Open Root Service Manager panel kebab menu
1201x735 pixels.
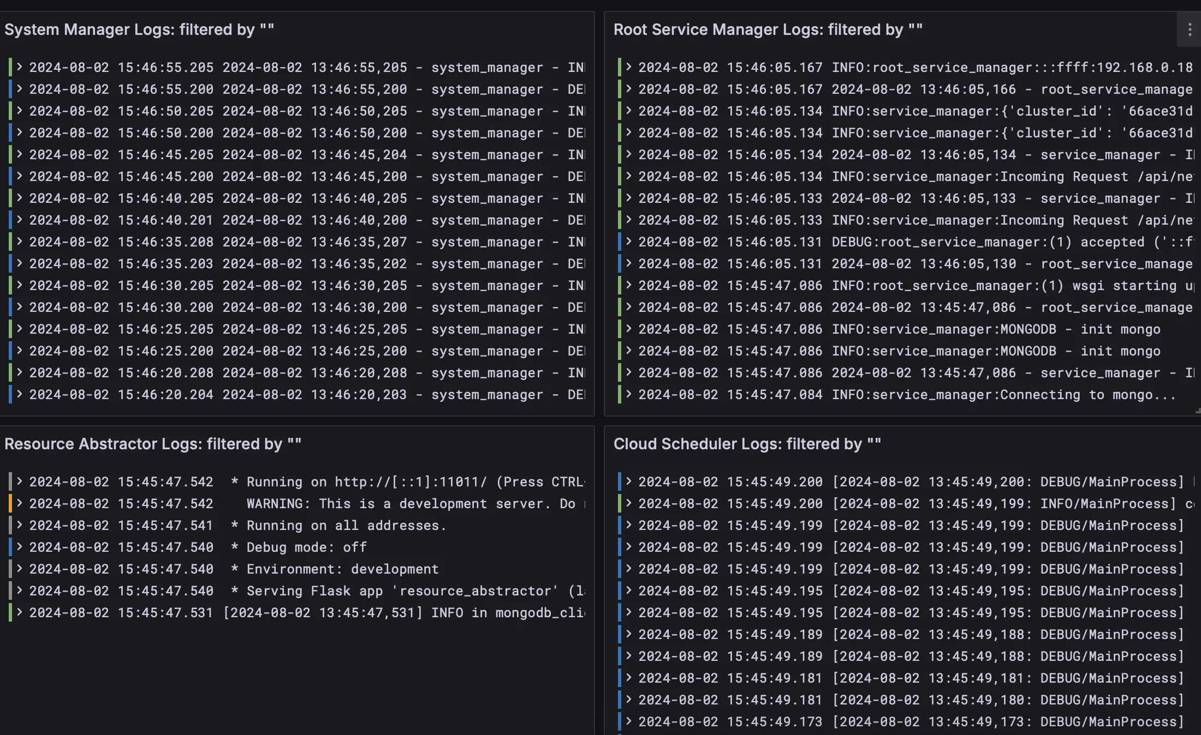1190,29
